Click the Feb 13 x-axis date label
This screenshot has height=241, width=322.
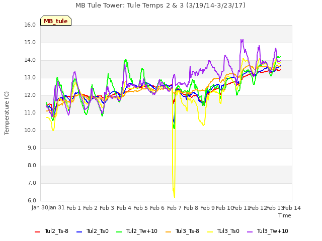point(275,208)
